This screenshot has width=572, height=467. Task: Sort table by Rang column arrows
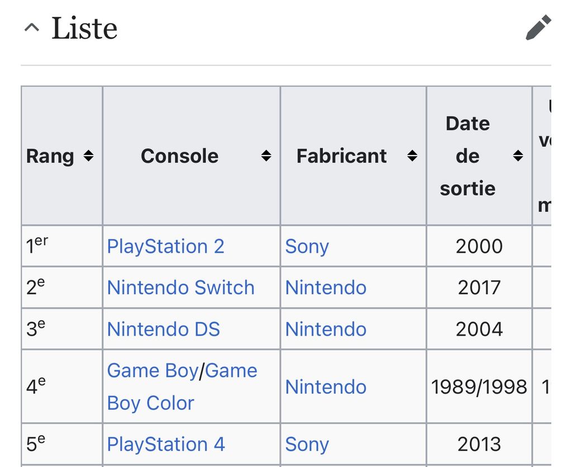(x=88, y=156)
